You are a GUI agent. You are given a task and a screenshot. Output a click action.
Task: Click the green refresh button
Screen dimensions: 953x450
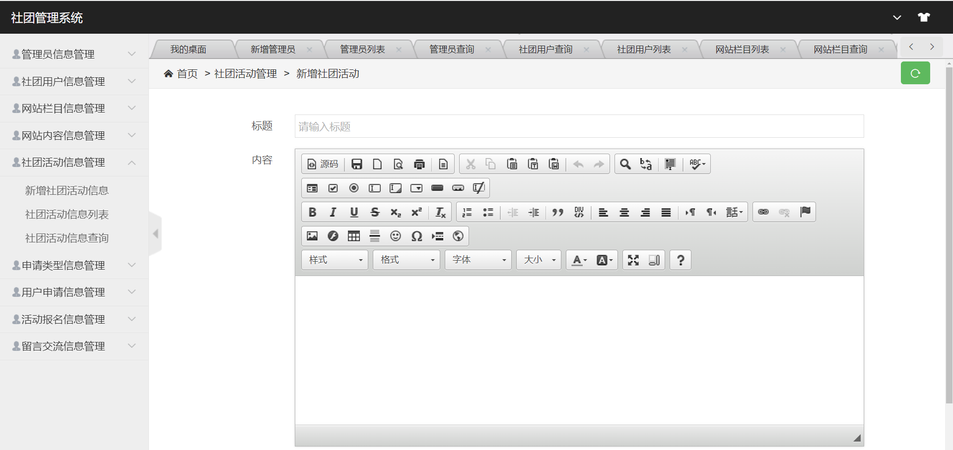tap(915, 73)
